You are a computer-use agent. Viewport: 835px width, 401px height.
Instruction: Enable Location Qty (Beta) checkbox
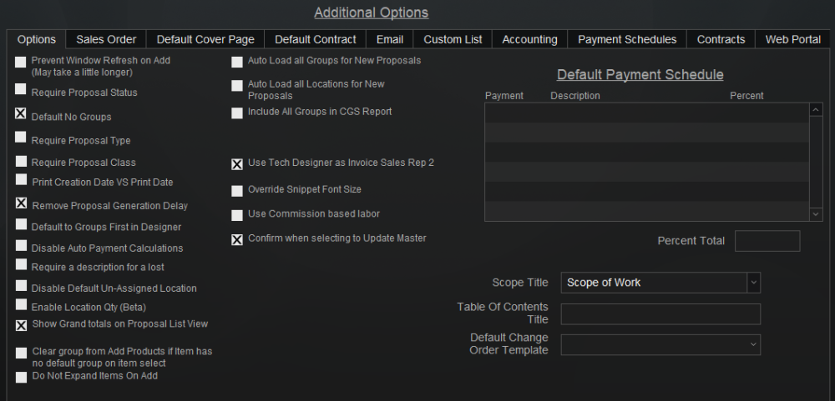pos(21,304)
